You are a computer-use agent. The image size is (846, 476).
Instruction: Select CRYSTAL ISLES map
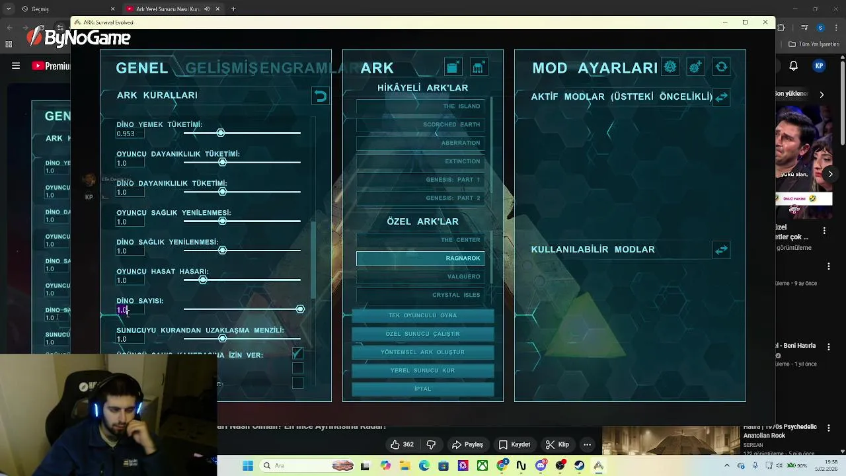(420, 295)
